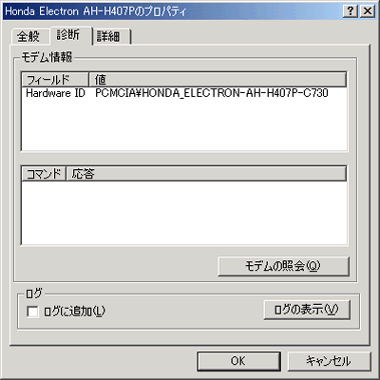
Task: Click the モデムの照会 button
Action: (283, 266)
